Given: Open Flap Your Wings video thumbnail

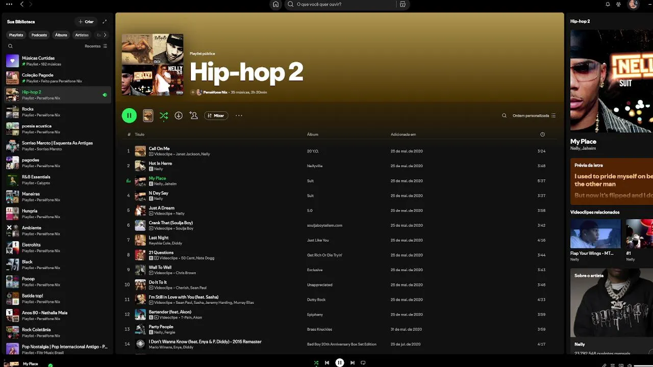Looking at the screenshot, I should 595,233.
